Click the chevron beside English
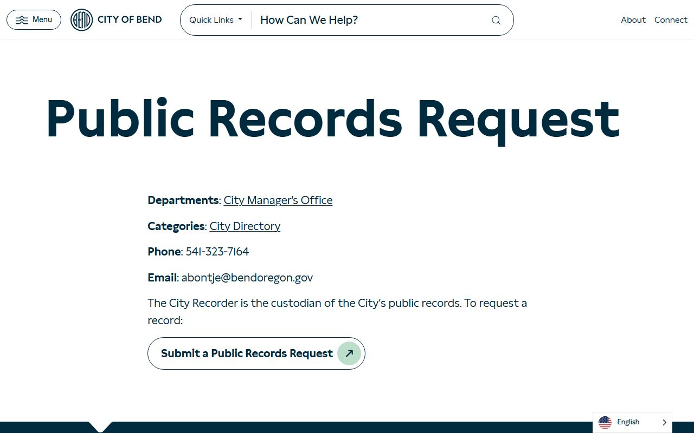The height and width of the screenshot is (433, 694). (x=664, y=422)
